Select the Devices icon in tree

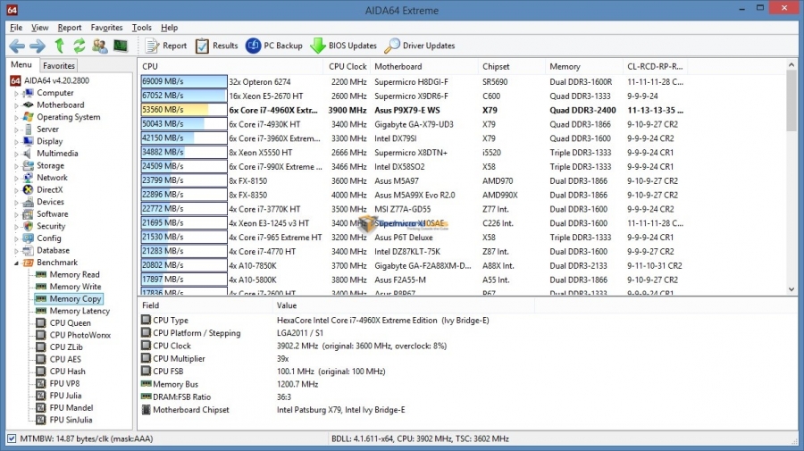[x=29, y=202]
